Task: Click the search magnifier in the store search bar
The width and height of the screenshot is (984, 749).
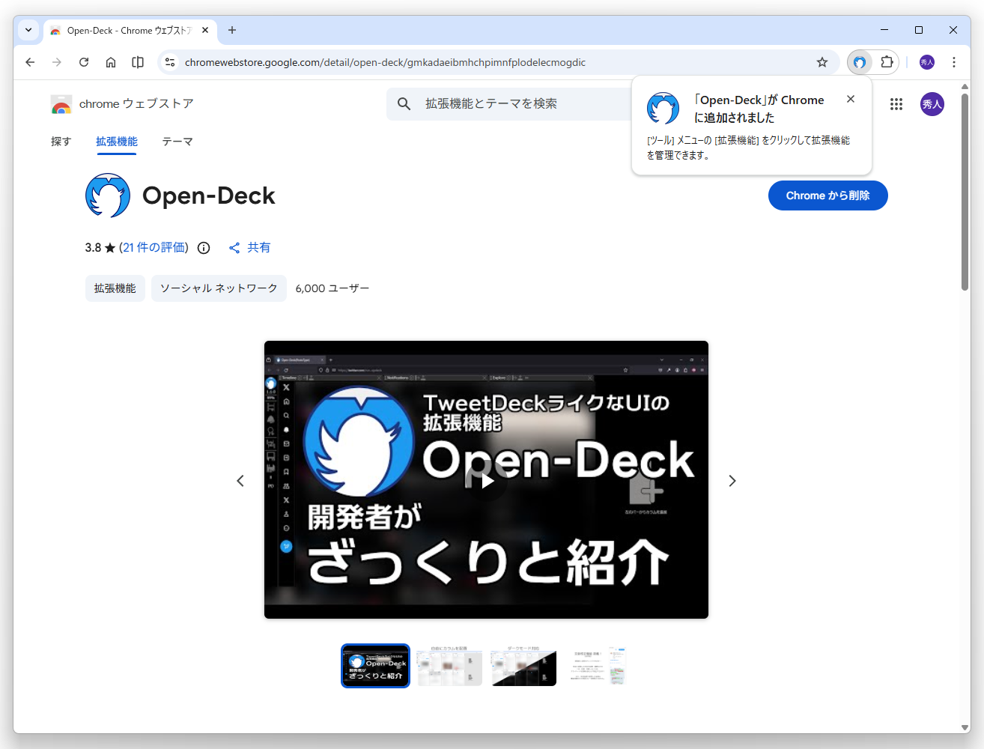Action: [x=404, y=104]
